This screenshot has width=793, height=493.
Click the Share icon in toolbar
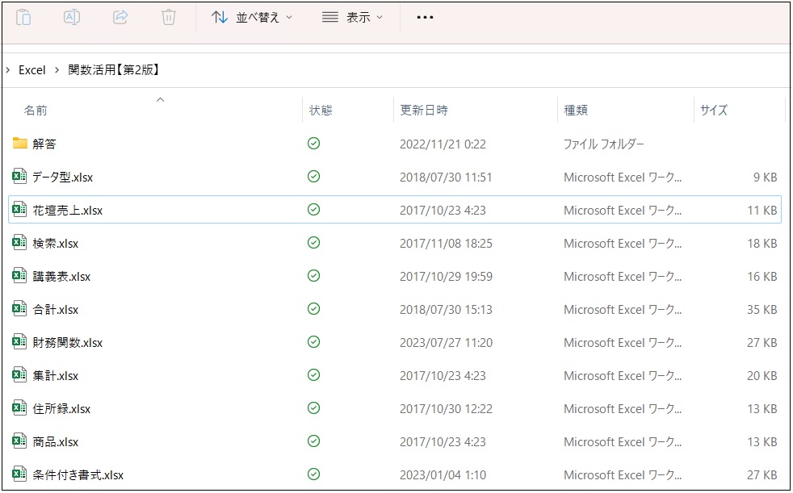click(x=120, y=17)
